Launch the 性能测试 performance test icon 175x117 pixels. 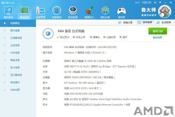[x=57, y=12]
